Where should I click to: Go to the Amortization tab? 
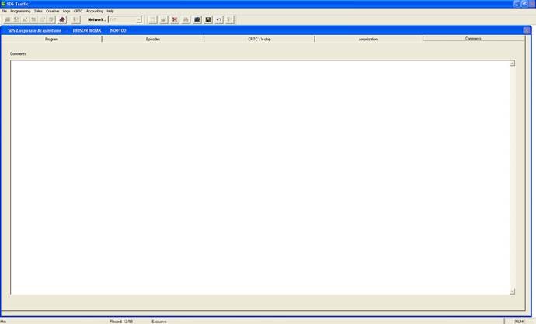(x=367, y=39)
